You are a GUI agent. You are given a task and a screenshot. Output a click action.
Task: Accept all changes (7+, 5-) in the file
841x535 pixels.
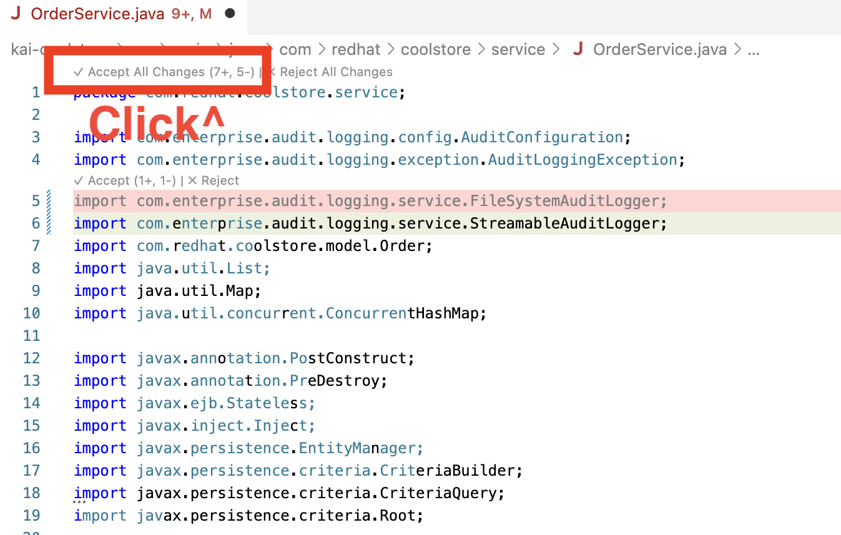(164, 72)
